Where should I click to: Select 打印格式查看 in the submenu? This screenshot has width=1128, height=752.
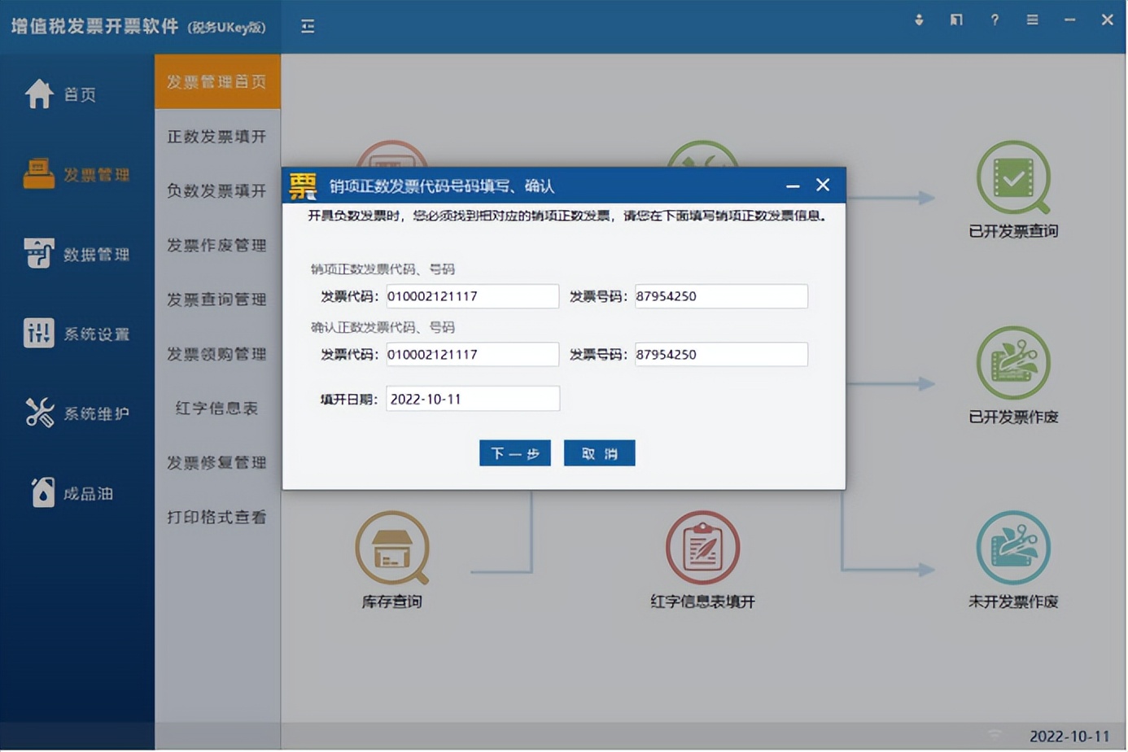[x=217, y=517]
